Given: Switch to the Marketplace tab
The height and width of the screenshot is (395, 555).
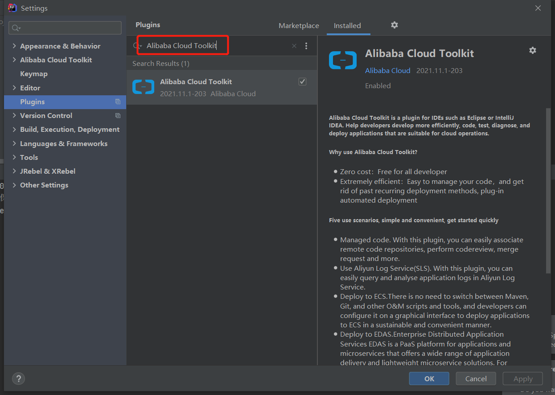Looking at the screenshot, I should (299, 26).
